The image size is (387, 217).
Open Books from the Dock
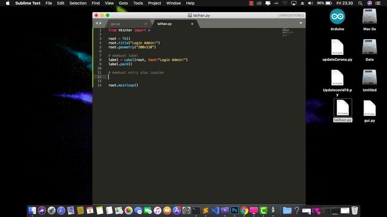coord(167,210)
